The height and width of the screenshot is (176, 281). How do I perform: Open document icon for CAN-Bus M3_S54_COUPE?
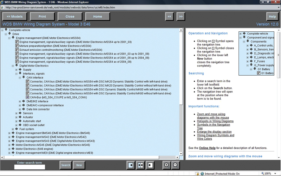tap(27, 97)
